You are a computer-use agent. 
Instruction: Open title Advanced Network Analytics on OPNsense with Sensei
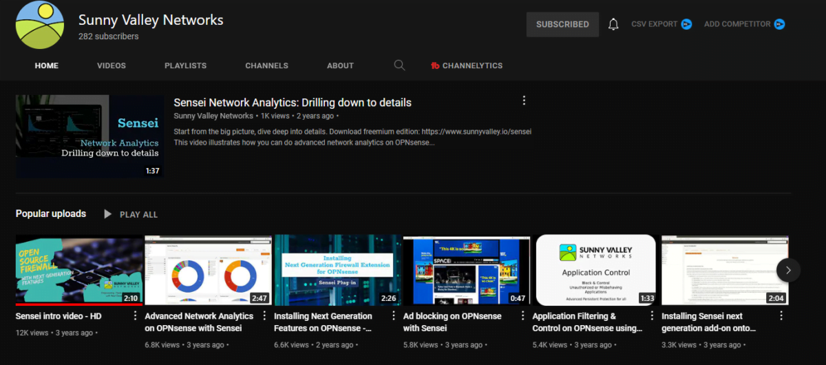(x=199, y=322)
